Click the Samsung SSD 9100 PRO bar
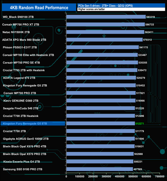167x181 pixels. coord(100,169)
